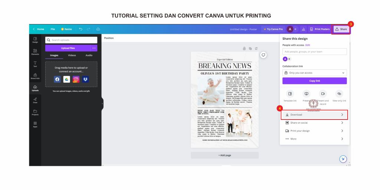Click the Template link icon
This screenshot has height=190, width=380.
click(290, 94)
